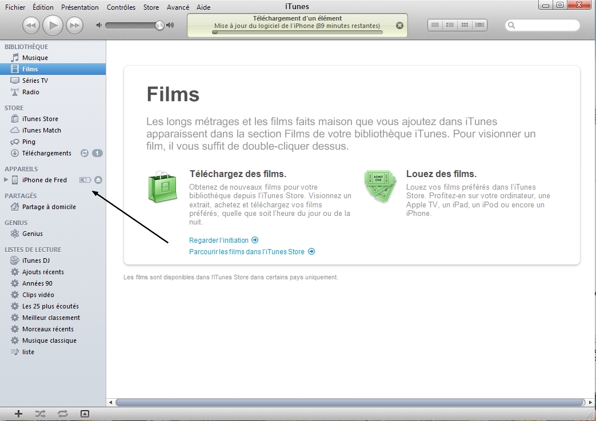Image resolution: width=596 pixels, height=421 pixels.
Task: Open Genius in the sidebar
Action: click(53, 234)
